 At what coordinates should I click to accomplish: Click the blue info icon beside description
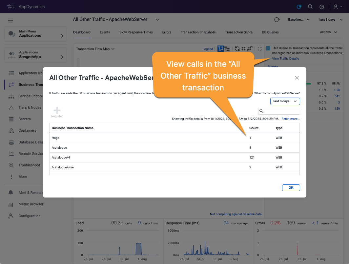click(x=268, y=48)
